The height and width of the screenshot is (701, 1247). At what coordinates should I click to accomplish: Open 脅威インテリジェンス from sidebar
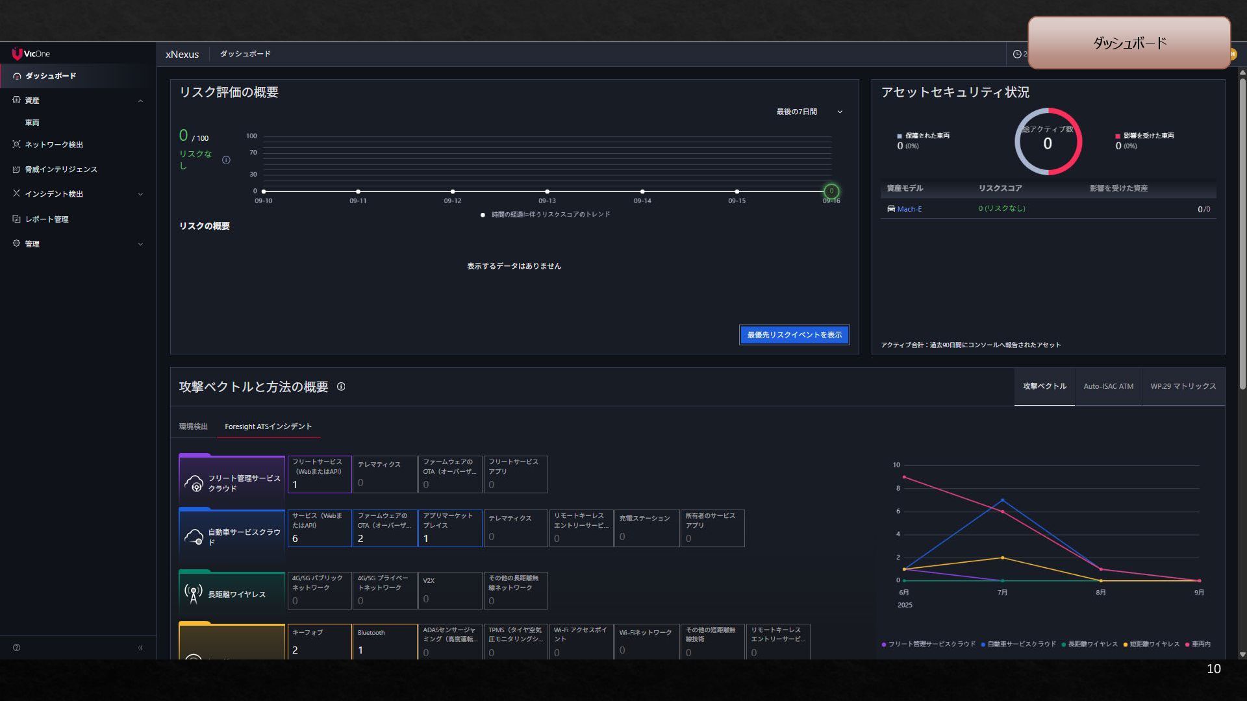pos(60,169)
